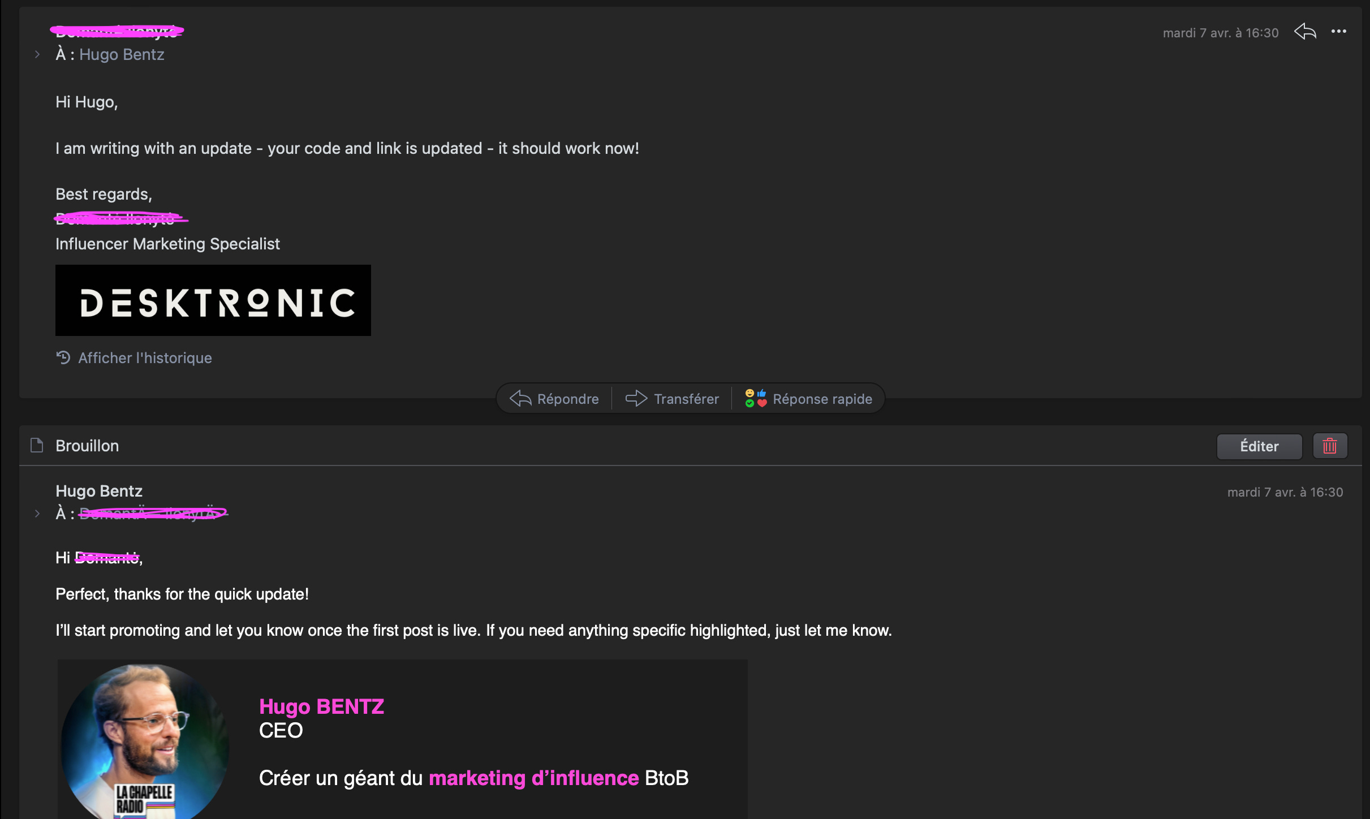
Task: Click the Transférer forward arrow icon
Action: 636,398
